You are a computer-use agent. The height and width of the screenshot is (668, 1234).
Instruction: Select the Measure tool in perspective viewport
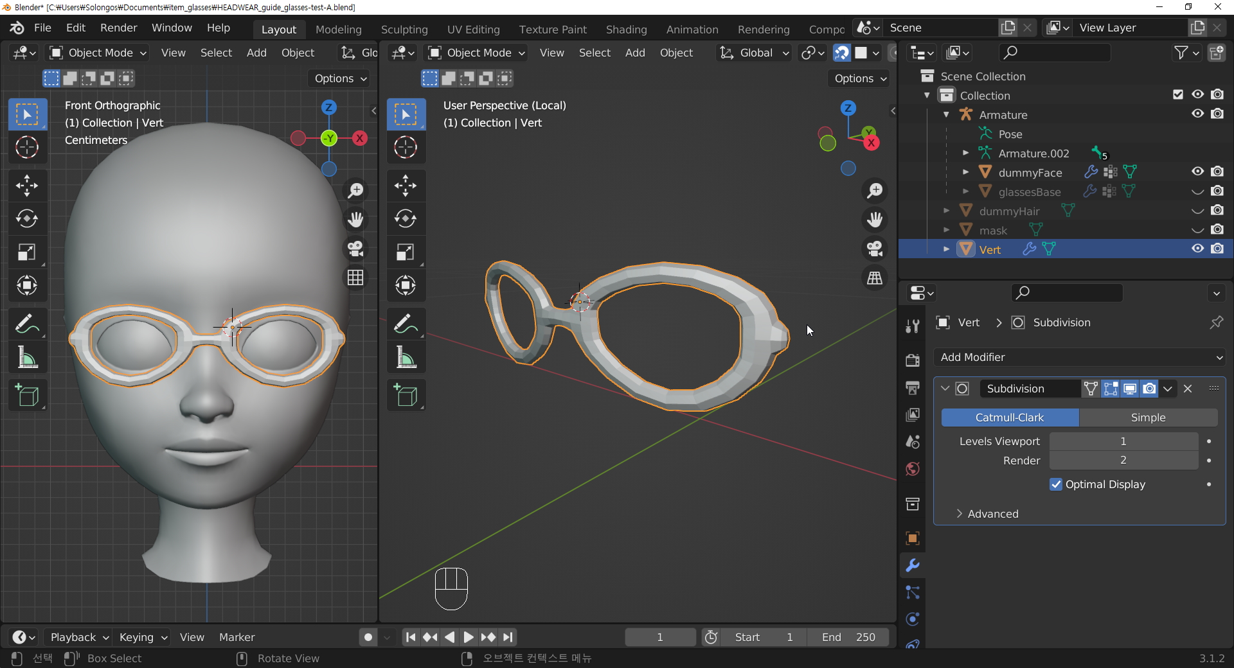[x=406, y=357]
